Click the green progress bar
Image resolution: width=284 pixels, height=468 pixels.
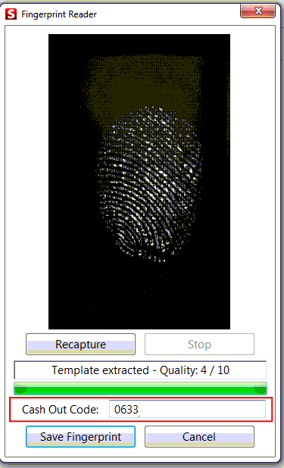[x=140, y=388]
